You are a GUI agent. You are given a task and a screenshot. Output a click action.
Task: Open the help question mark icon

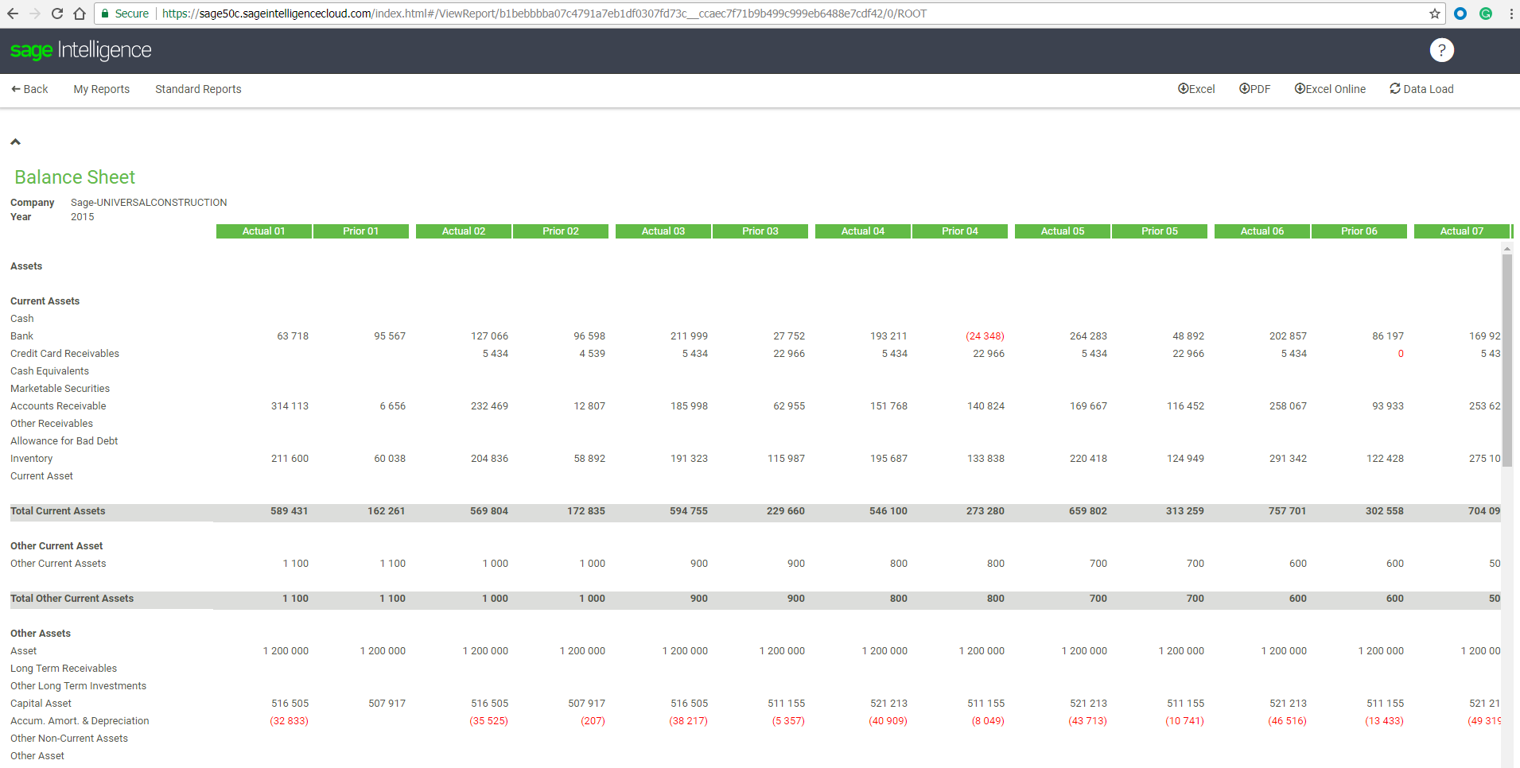pos(1441,50)
